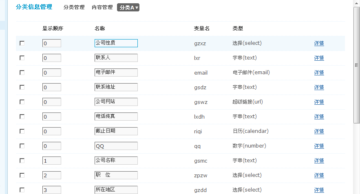Click the display order field for 公司名称
The image size is (360, 194).
pyautogui.click(x=51, y=161)
